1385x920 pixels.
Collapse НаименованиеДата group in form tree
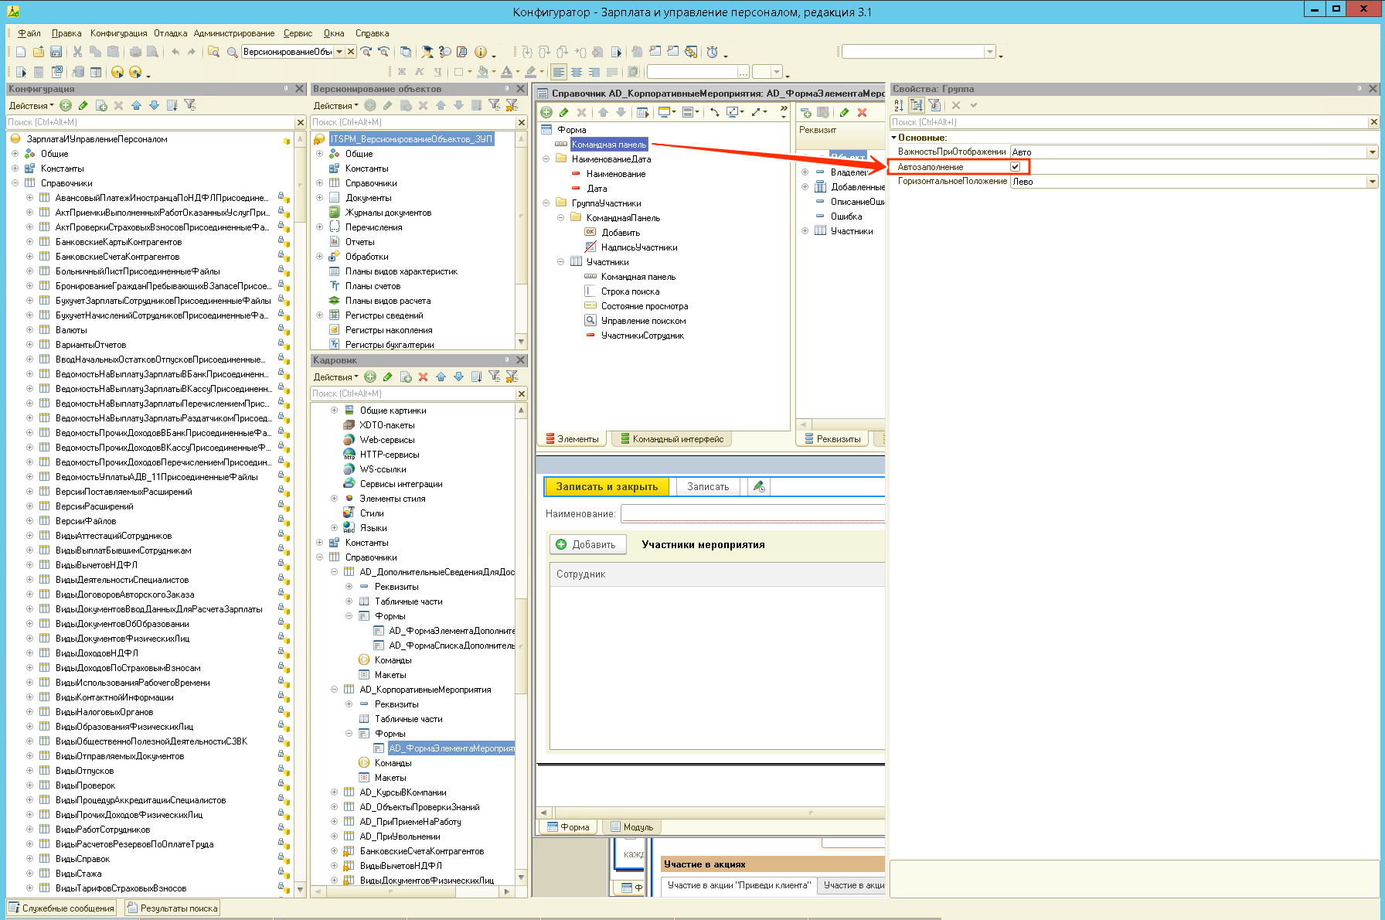click(x=546, y=159)
